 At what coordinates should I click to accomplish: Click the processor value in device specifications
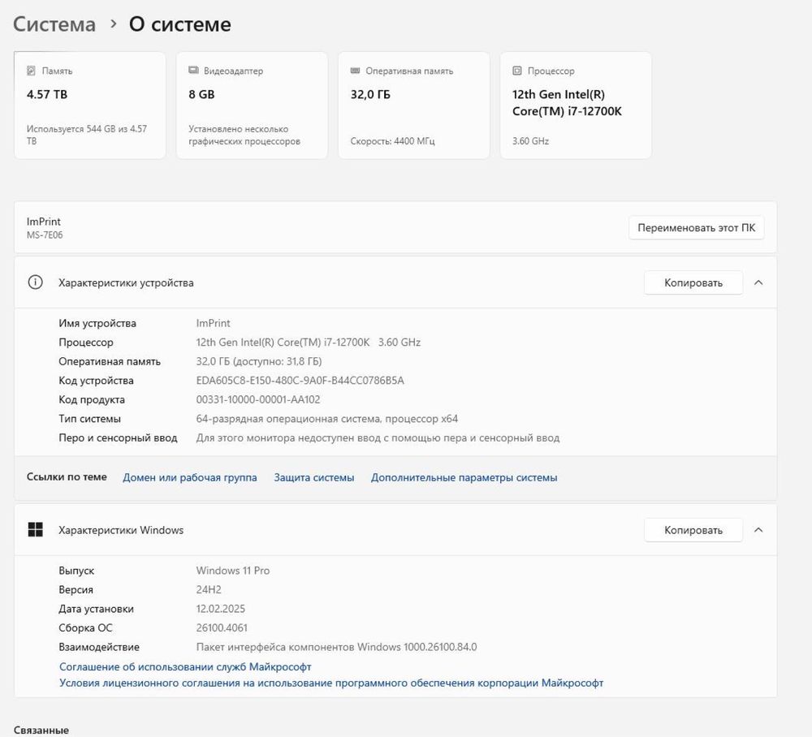(x=308, y=342)
